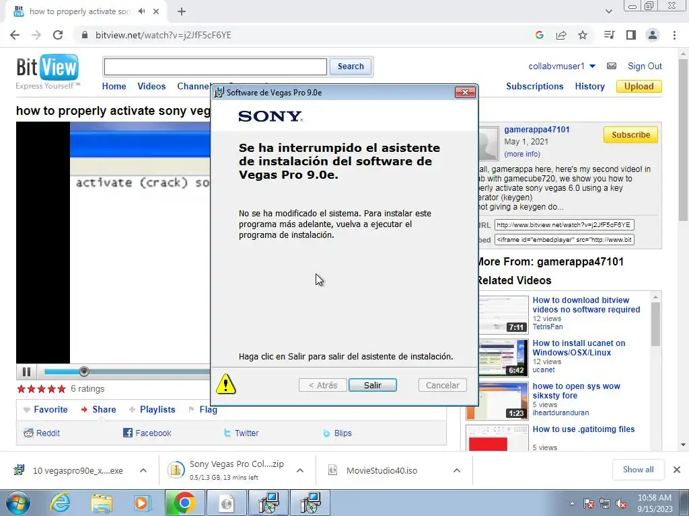Open the tab search chevron in Chrome
The width and height of the screenshot is (689, 516).
click(x=608, y=11)
